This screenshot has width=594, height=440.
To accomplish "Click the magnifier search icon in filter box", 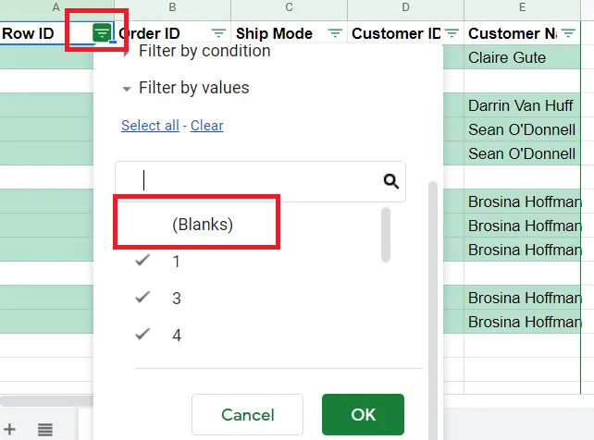I will pos(391,181).
